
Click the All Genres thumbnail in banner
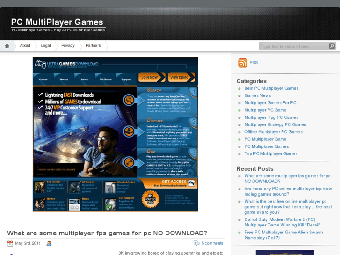(x=75, y=187)
